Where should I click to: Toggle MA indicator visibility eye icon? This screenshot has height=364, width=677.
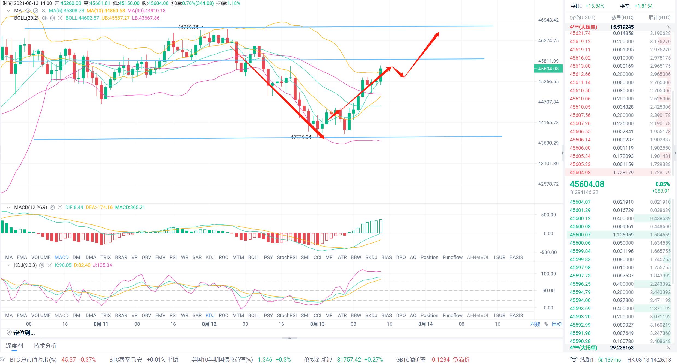point(28,11)
